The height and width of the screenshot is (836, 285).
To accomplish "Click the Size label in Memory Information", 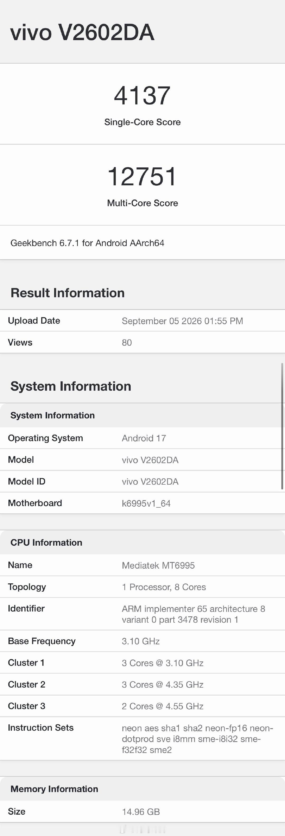I will click(x=17, y=811).
